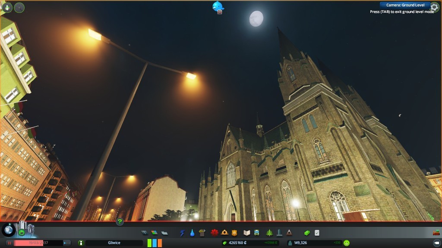Click the Chirper blue bird icon
Viewport: 442px width, 248px height.
click(218, 6)
